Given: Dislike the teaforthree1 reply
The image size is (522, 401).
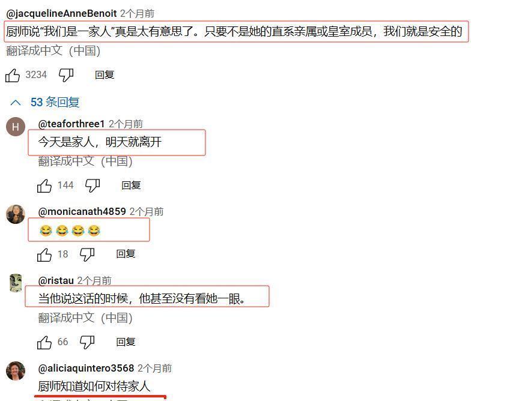Looking at the screenshot, I should point(93,185).
